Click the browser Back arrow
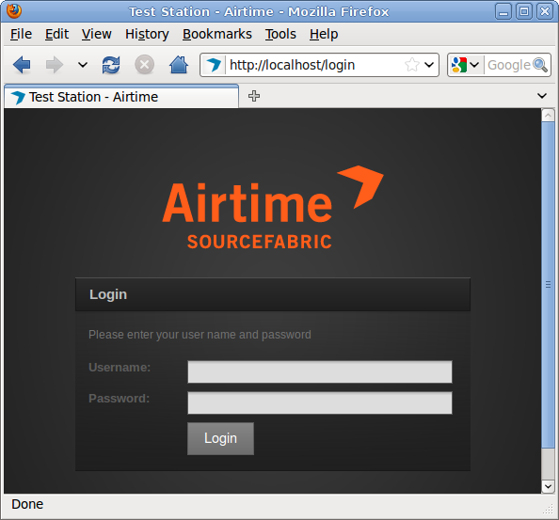Screen dimensions: 559x520 (x=22, y=65)
